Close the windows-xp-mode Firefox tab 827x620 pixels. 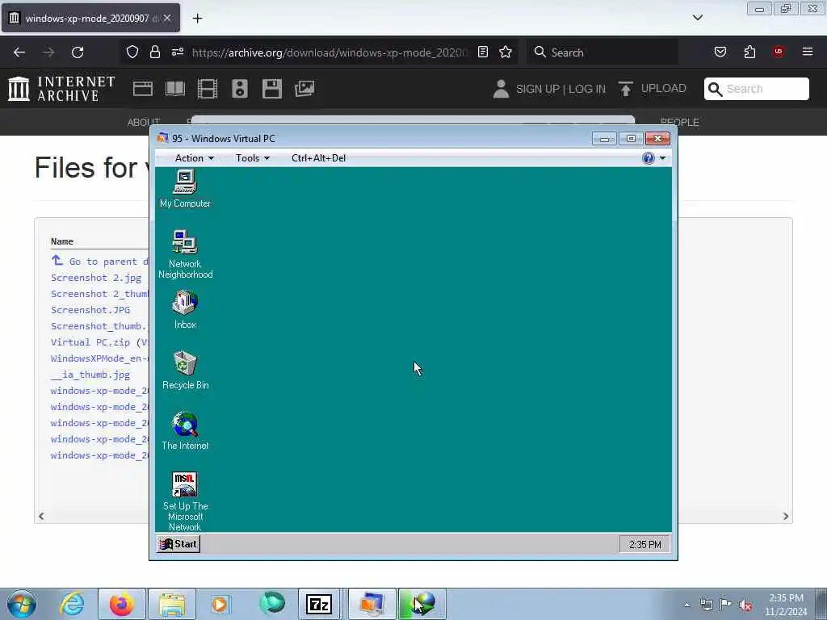point(167,18)
